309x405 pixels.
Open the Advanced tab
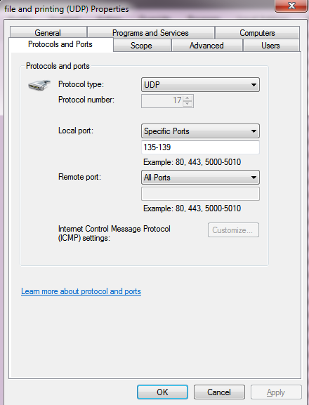click(x=206, y=46)
